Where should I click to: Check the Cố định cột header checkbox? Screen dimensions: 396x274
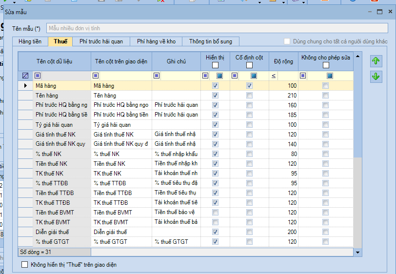(x=249, y=65)
